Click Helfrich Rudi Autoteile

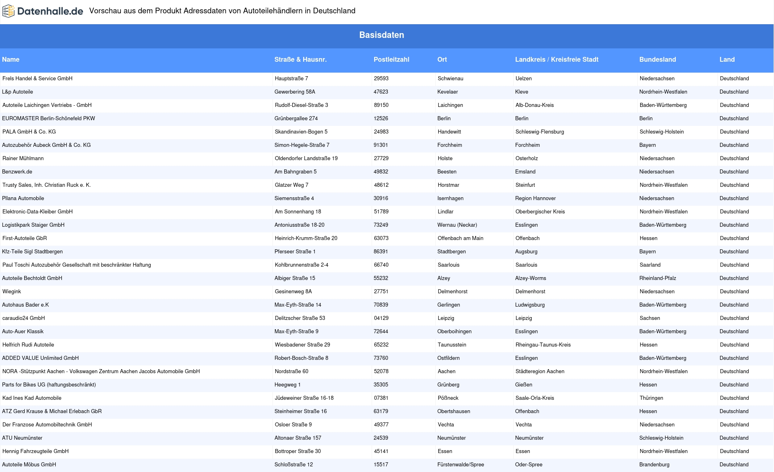click(28, 345)
